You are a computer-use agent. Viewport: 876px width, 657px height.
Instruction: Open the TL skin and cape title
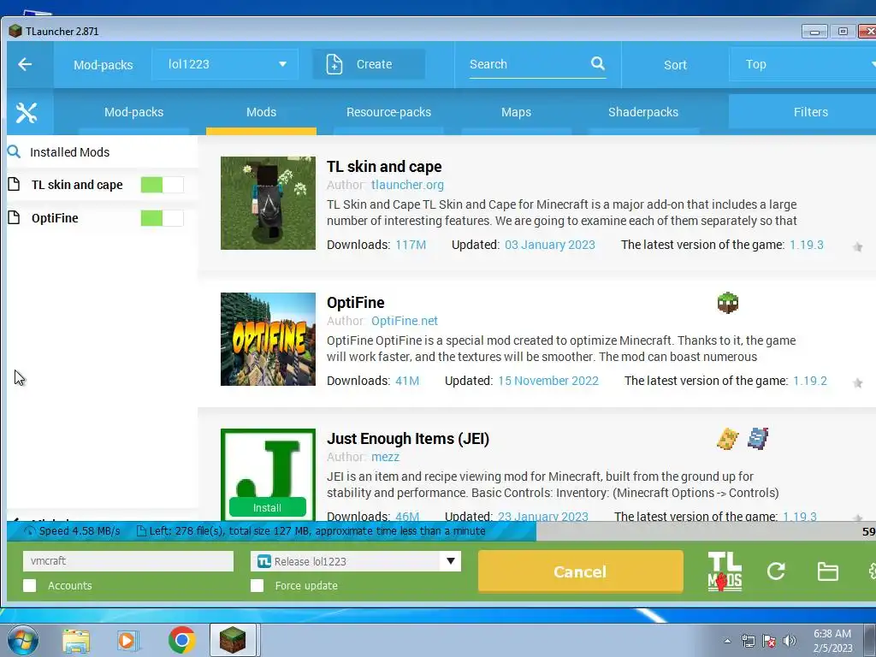point(384,167)
